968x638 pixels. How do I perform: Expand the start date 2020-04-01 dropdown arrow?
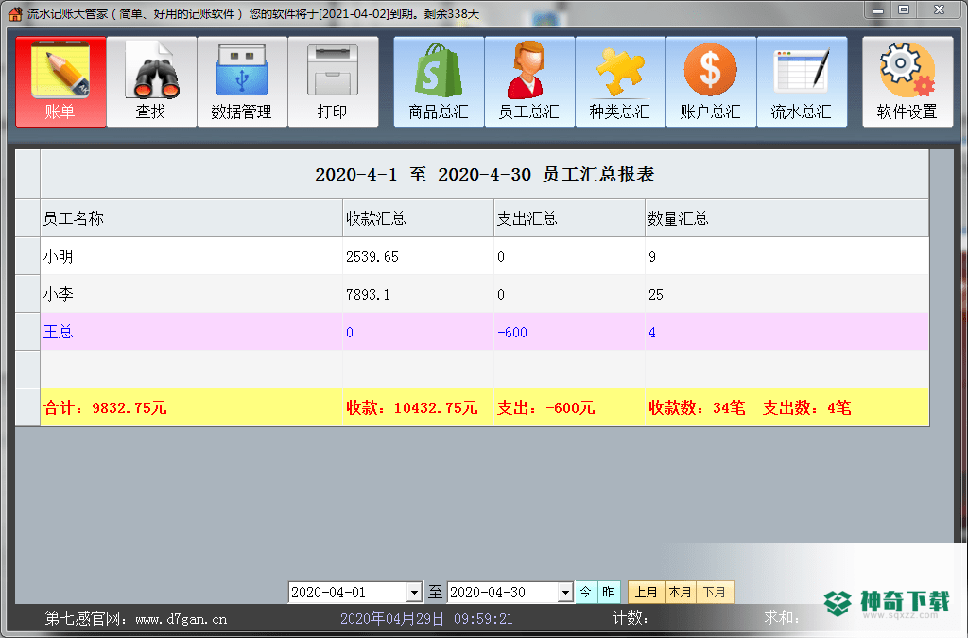click(414, 593)
